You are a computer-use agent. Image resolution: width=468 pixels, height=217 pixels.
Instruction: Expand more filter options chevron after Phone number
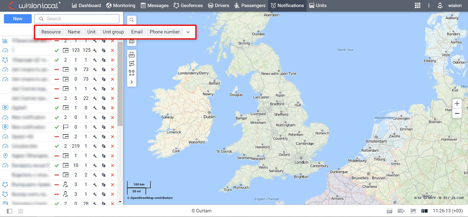coord(188,32)
